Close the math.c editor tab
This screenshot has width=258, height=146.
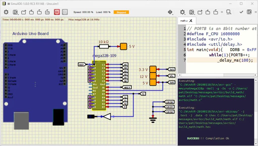(191, 21)
